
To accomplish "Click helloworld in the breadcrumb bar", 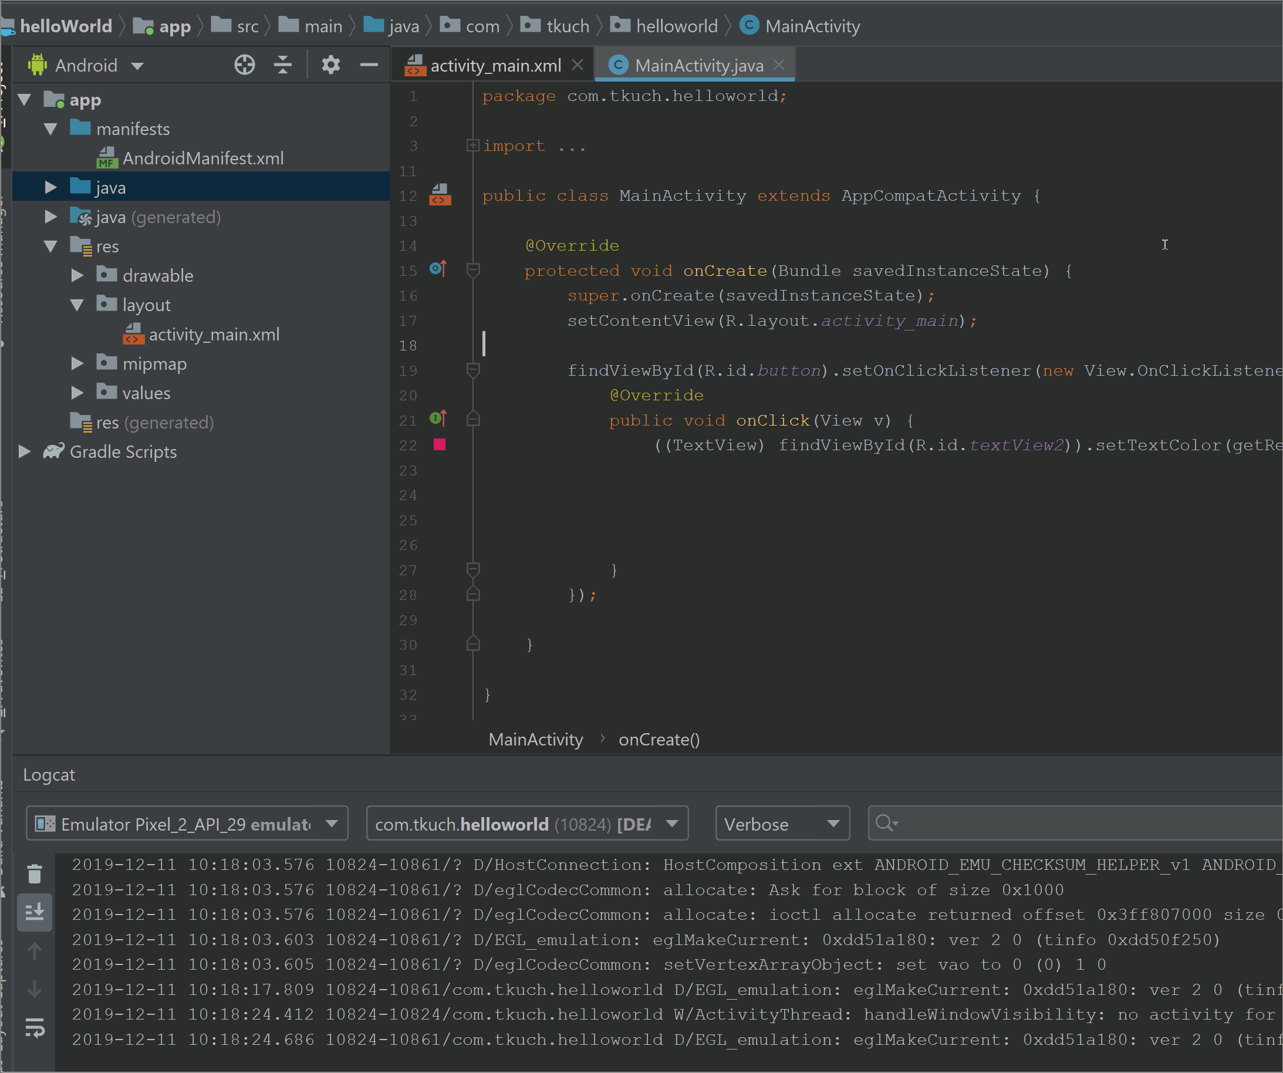I will pos(676,25).
